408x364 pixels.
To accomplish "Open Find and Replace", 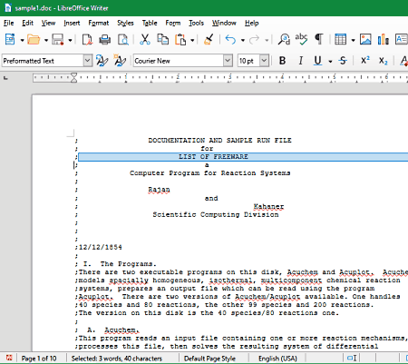I will click(x=284, y=39).
